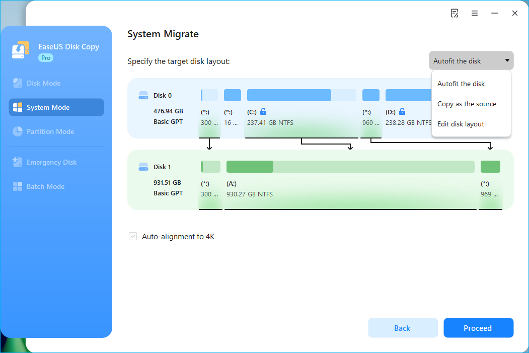Image resolution: width=529 pixels, height=353 pixels.
Task: Click the Pro badge under the logo
Action: click(x=45, y=57)
